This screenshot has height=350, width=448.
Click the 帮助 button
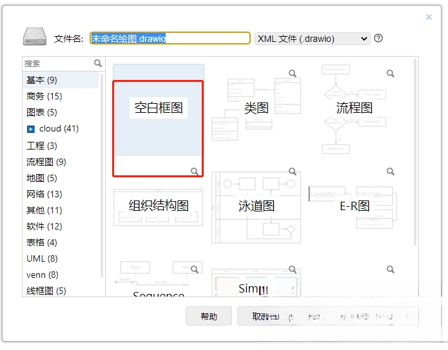click(x=209, y=316)
